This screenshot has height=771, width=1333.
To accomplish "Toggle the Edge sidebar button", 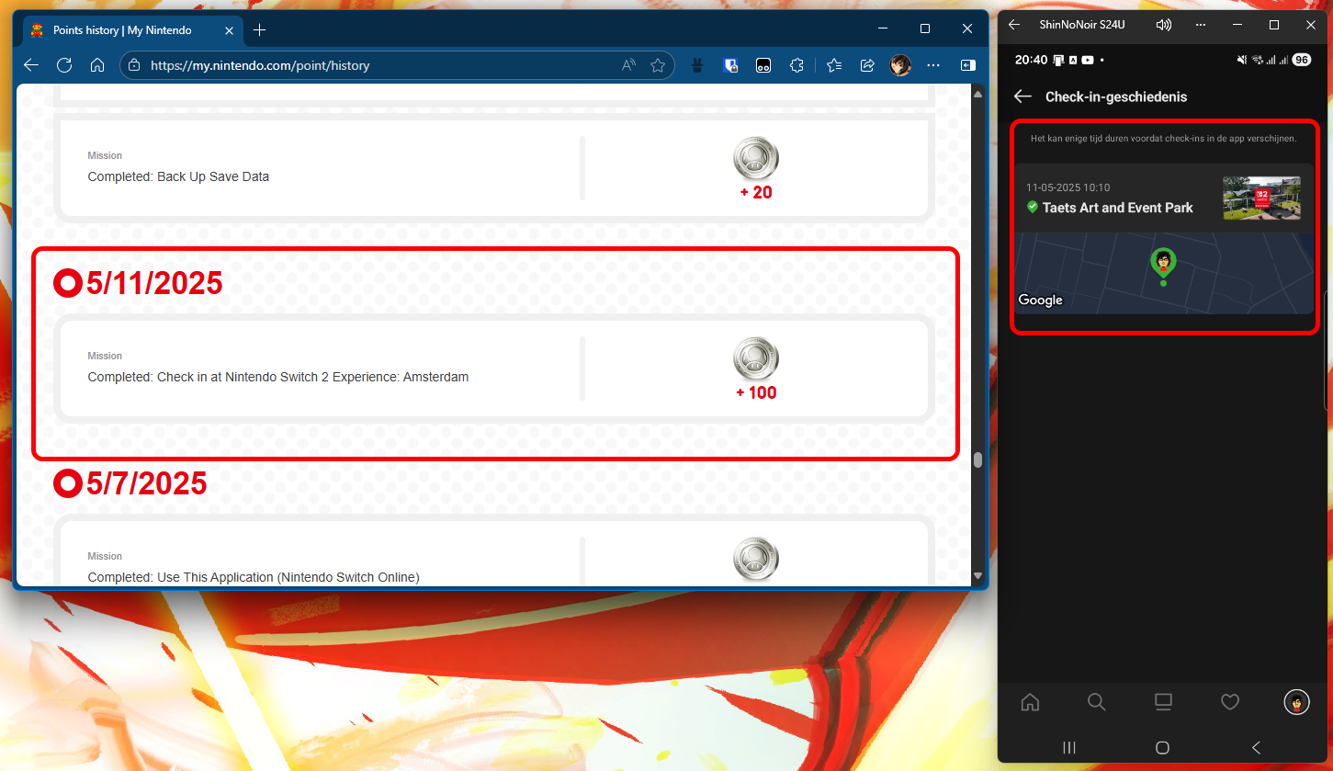I will pyautogui.click(x=967, y=65).
